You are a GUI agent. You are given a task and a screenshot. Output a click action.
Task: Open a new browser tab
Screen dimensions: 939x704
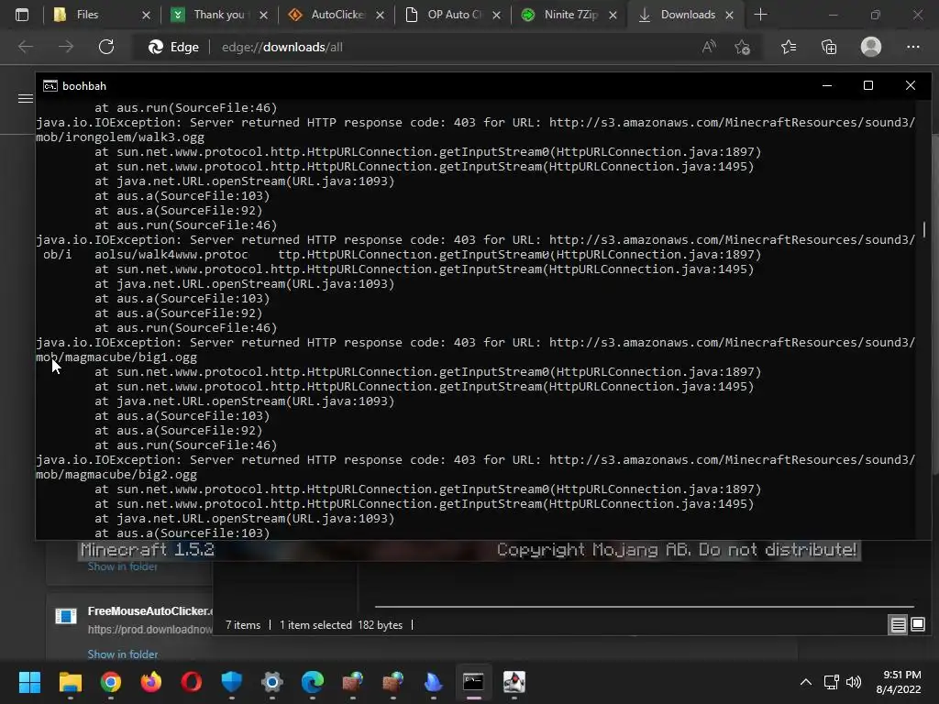pyautogui.click(x=760, y=15)
